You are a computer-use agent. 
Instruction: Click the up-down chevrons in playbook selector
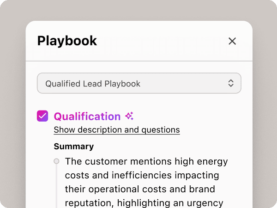(231, 83)
